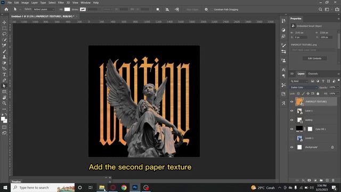Hide the PAPERCUT-TEXTURE1 layer

(291, 102)
